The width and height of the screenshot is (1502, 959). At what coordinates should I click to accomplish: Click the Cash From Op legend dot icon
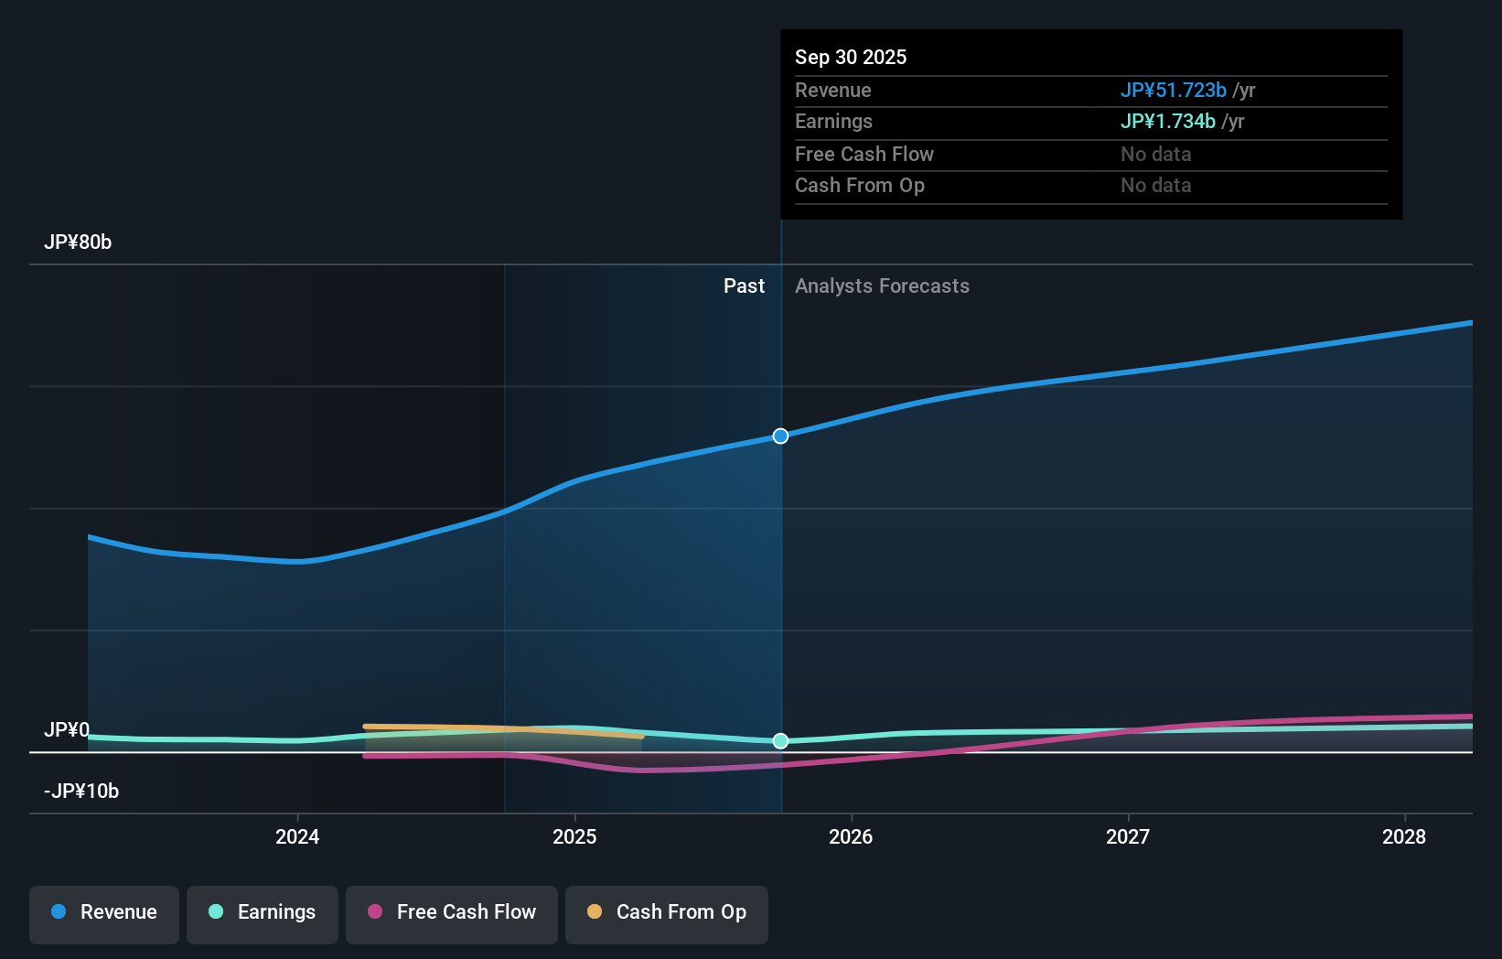tap(593, 912)
